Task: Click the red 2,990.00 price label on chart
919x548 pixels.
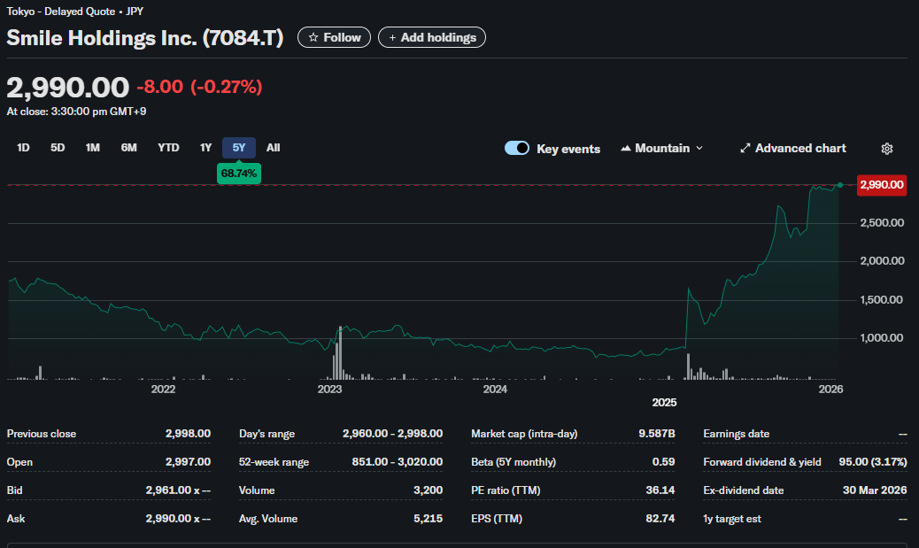Action: [x=882, y=185]
